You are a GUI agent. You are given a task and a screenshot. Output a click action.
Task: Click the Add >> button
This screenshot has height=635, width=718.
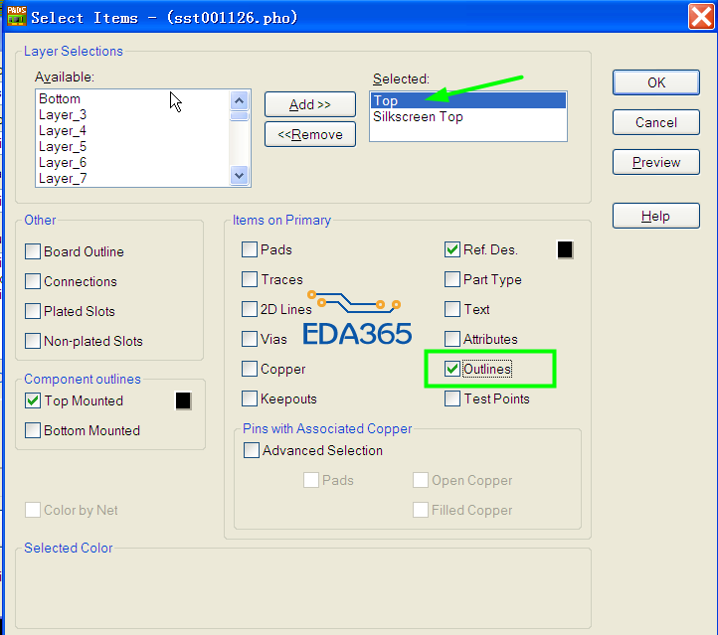(310, 104)
